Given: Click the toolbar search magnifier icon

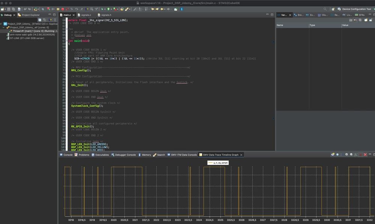Looking at the screenshot, I should (x=325, y=9).
